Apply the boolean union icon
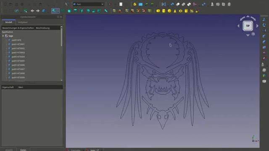This screenshot has height=151, width=269. (183, 4)
